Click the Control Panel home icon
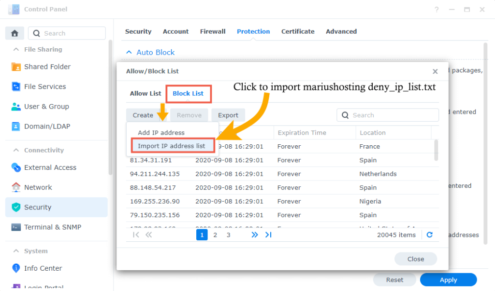This screenshot has height=291, width=495. click(15, 33)
